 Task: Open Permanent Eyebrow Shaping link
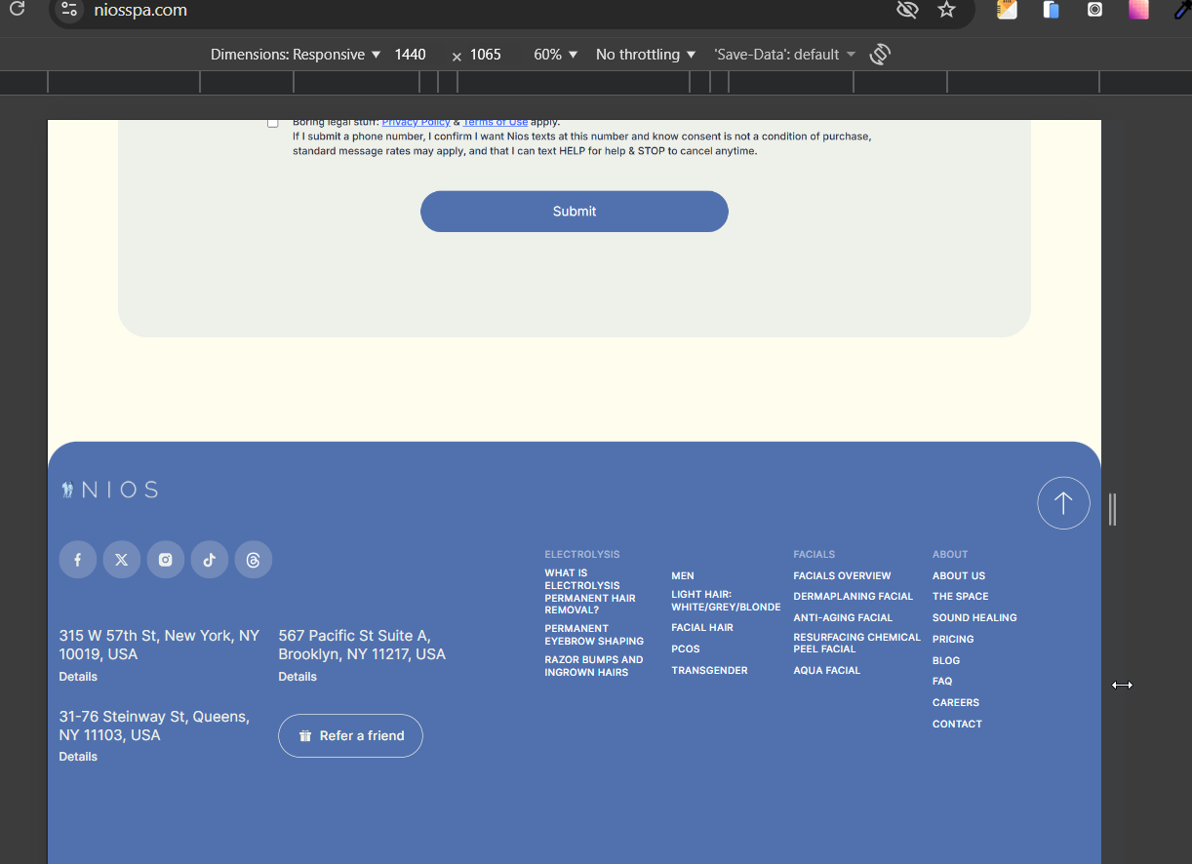tap(594, 635)
